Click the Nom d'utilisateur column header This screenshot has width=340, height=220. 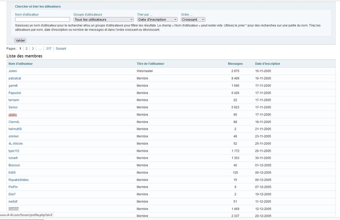21,64
